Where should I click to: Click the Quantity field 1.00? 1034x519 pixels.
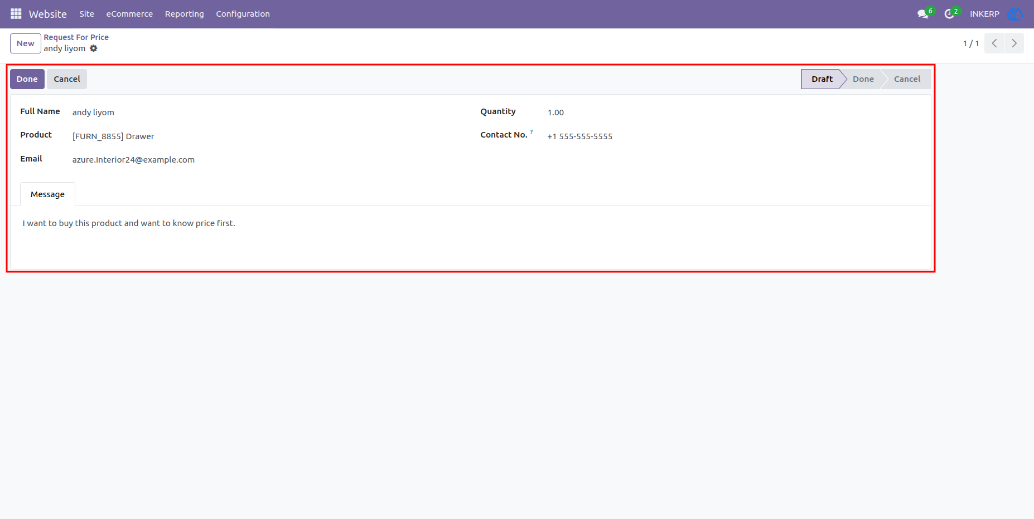coord(555,112)
